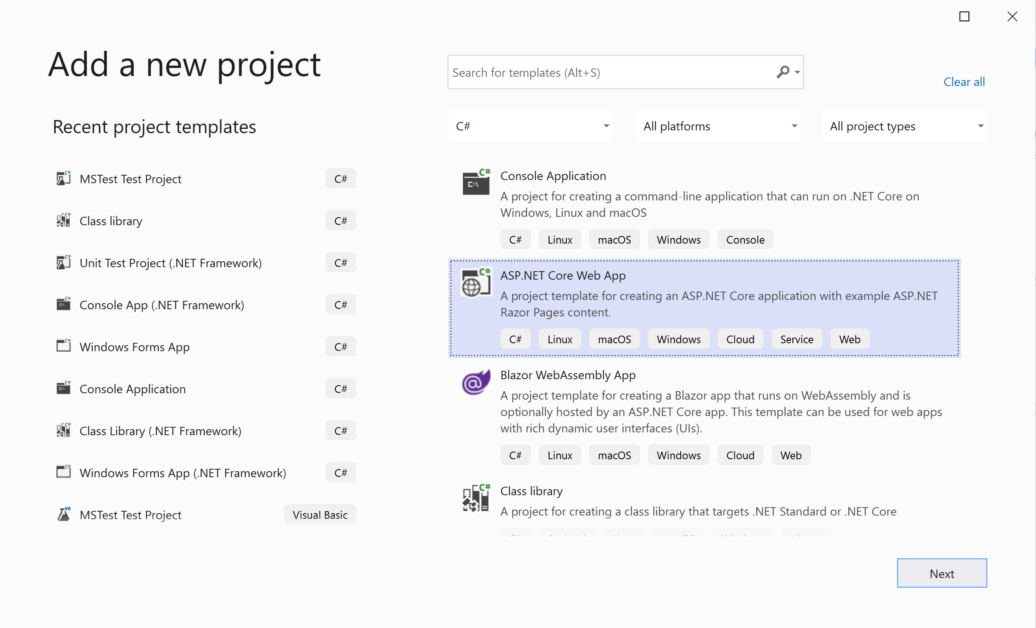The width and height of the screenshot is (1036, 628).
Task: Choose recent Class Library (.NET Framework)
Action: click(x=206, y=431)
